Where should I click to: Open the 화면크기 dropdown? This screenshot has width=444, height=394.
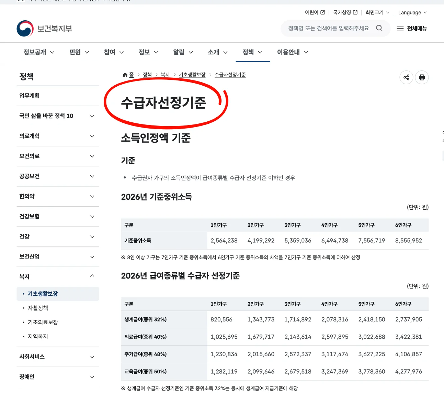pos(377,12)
